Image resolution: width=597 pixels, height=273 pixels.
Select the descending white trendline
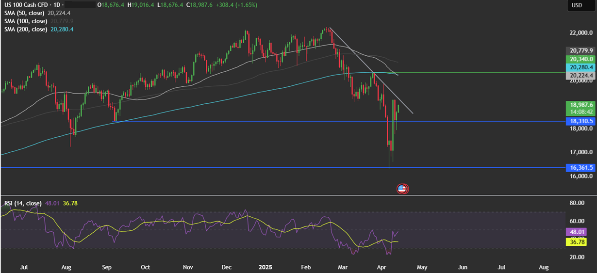(x=371, y=71)
